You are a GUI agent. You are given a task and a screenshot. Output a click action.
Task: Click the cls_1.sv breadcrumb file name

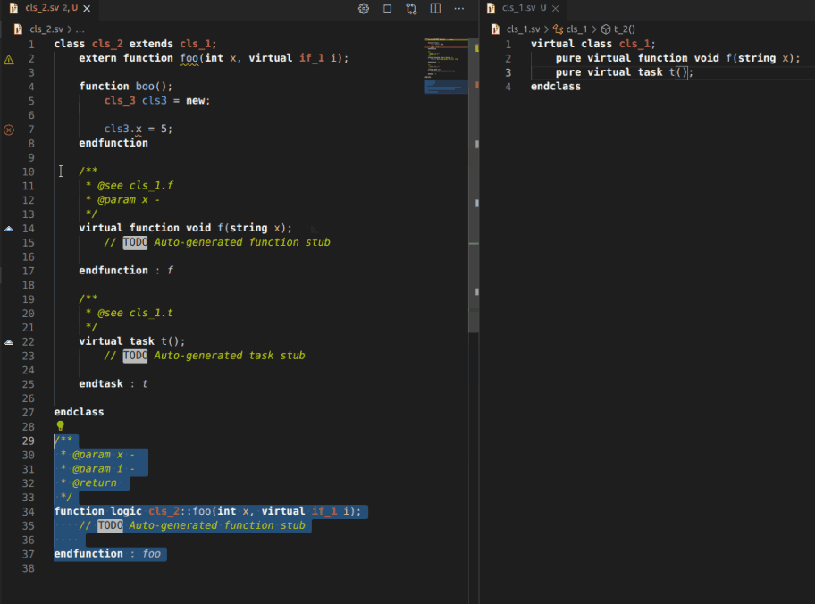(x=523, y=29)
